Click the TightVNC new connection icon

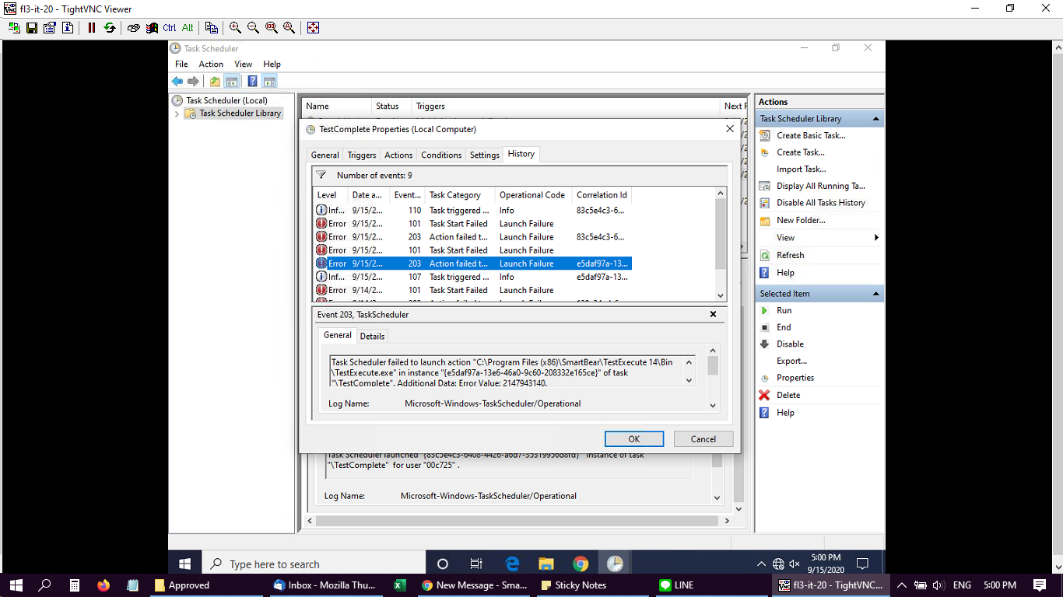[14, 27]
